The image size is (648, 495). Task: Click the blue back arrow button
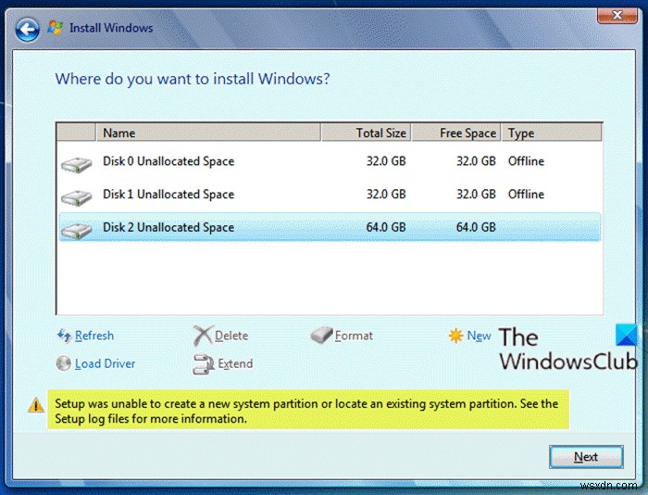point(27,29)
